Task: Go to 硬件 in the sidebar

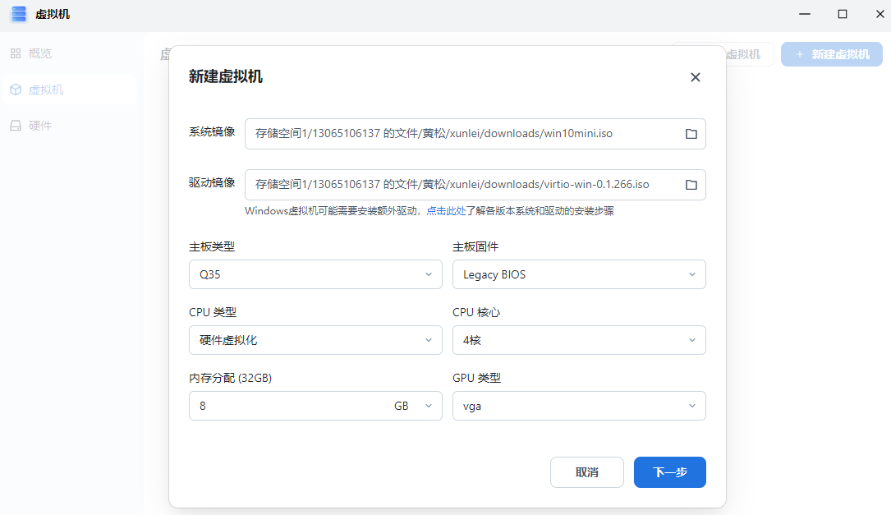Action: tap(69, 126)
